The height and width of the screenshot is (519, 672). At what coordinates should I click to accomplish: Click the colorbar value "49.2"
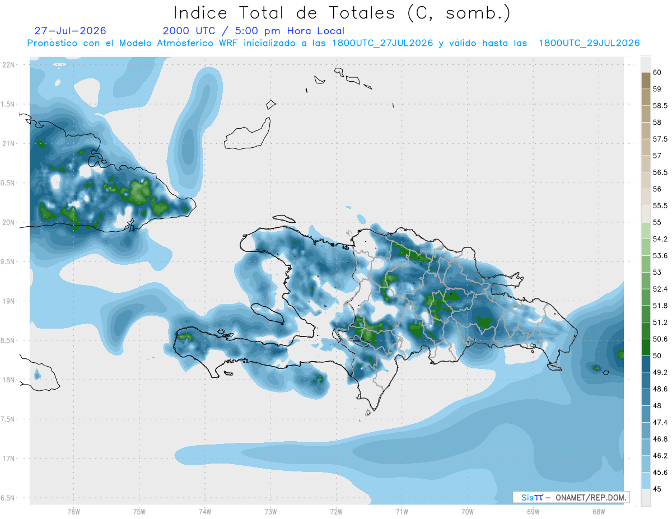pyautogui.click(x=661, y=372)
